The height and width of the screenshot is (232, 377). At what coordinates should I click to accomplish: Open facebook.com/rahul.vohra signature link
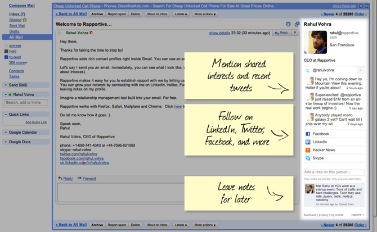click(82, 158)
